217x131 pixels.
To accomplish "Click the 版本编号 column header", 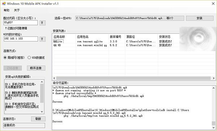I will [116, 37].
